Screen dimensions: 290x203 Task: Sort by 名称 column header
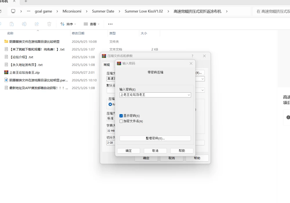[x=10, y=33]
